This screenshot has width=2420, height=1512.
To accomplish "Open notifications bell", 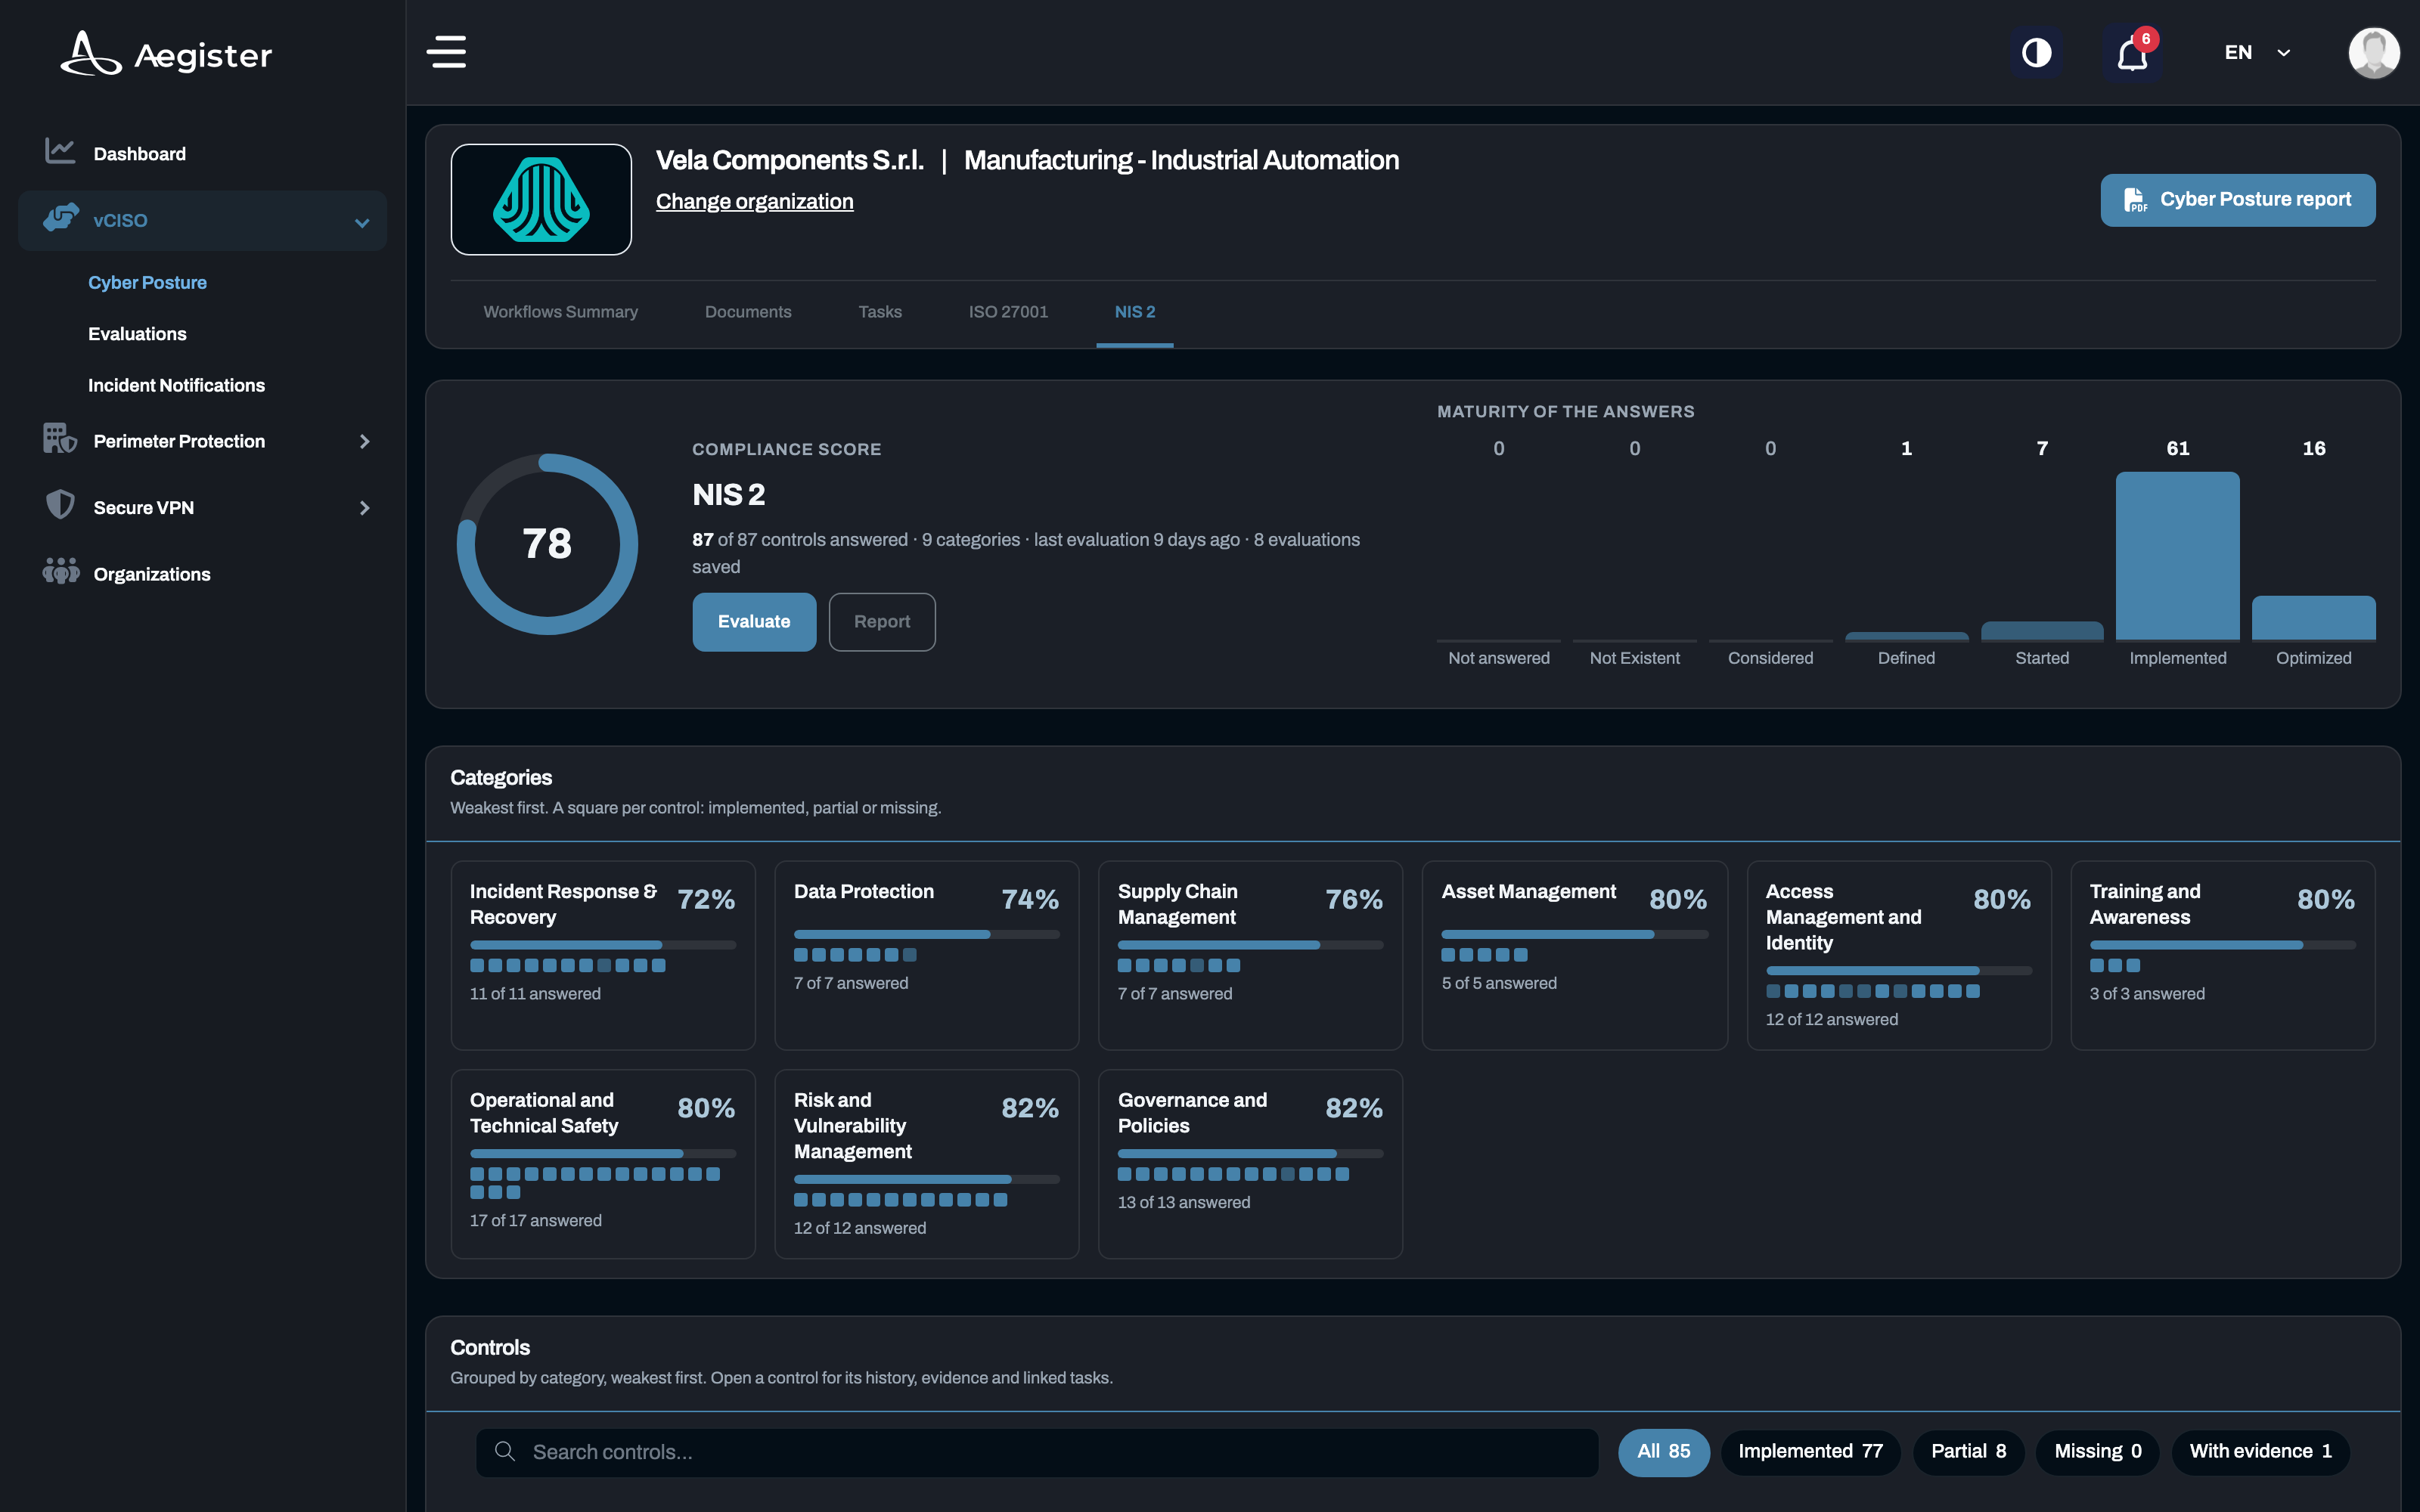I will point(2132,54).
